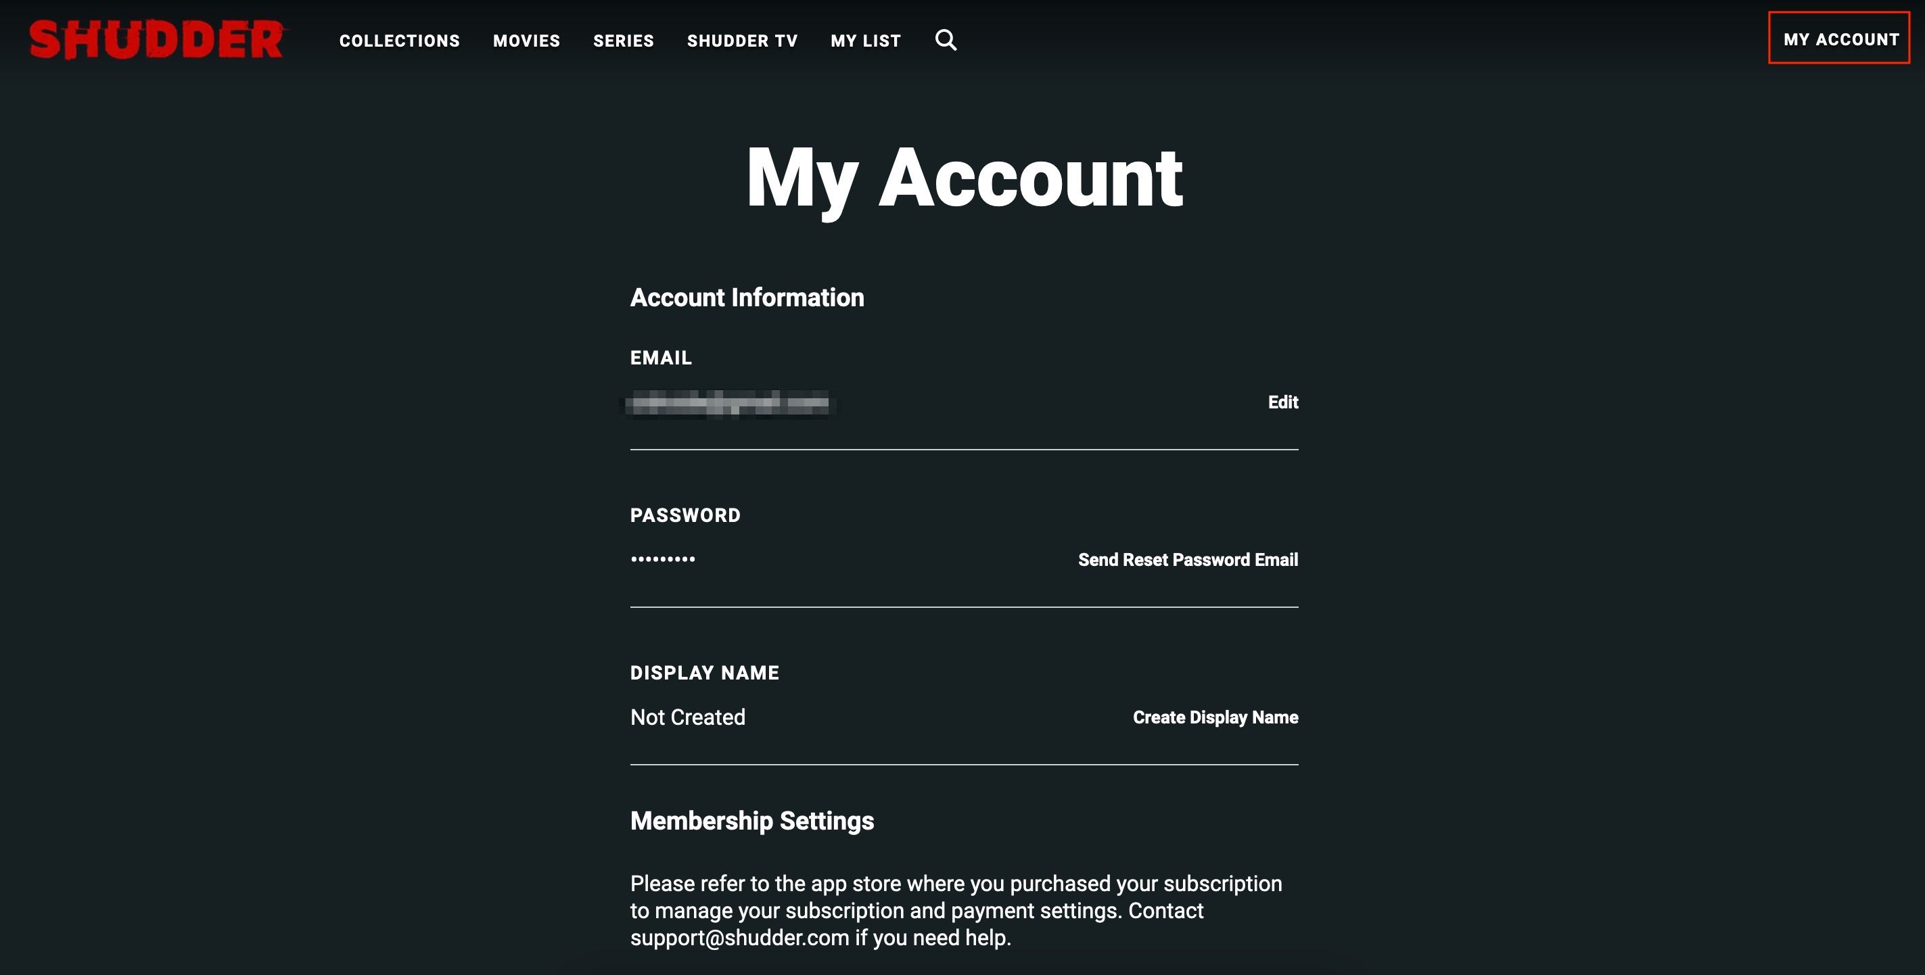
Task: Click the Create Display Name link
Action: tap(1215, 717)
